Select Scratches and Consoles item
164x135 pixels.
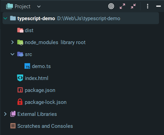(x=45, y=126)
